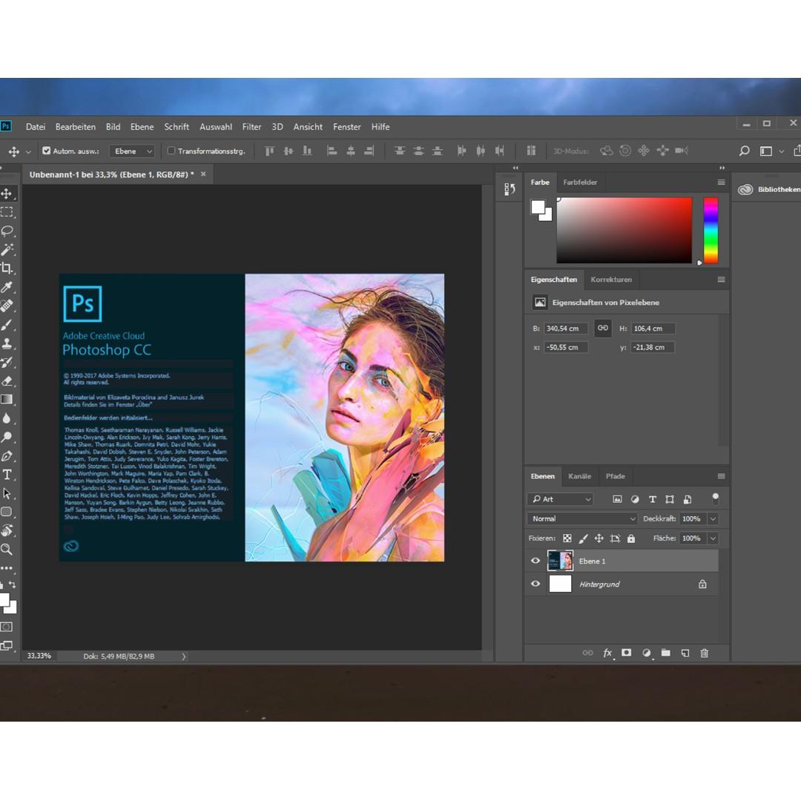Screen dimensions: 801x801
Task: Click the rainbow hue slider strip
Action: pos(711,231)
